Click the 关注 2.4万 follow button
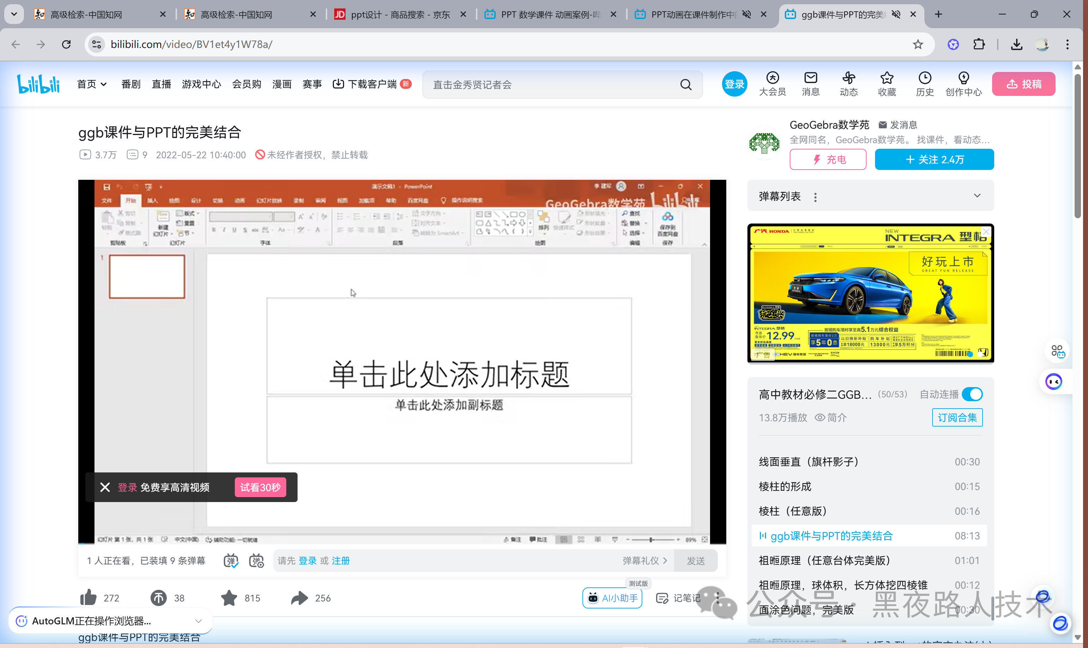Viewport: 1088px width, 648px height. click(x=934, y=159)
